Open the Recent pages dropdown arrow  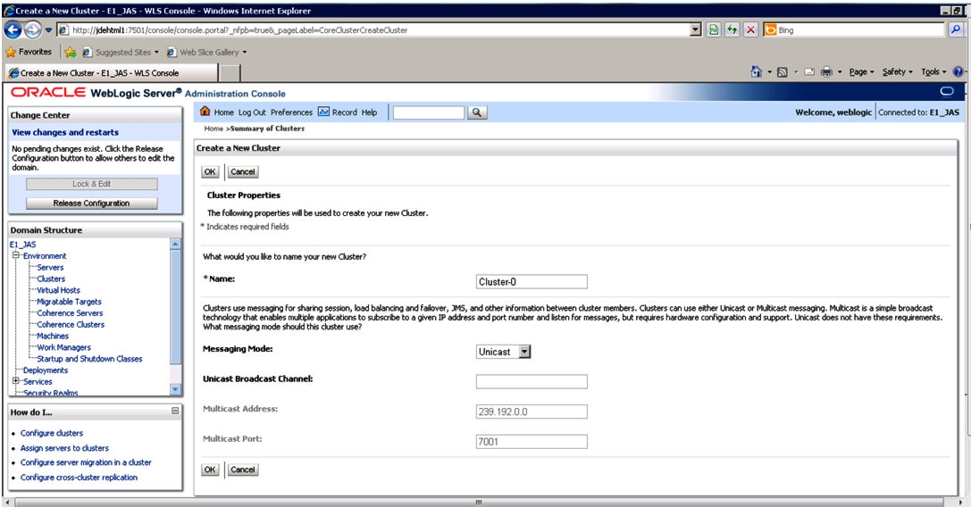48,29
